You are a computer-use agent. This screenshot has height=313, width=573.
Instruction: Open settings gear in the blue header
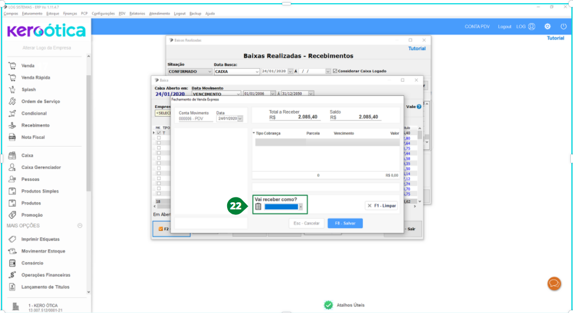547,26
